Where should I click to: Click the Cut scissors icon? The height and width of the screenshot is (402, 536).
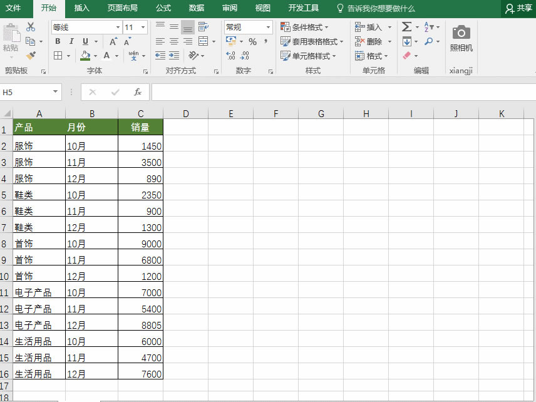tap(31, 26)
